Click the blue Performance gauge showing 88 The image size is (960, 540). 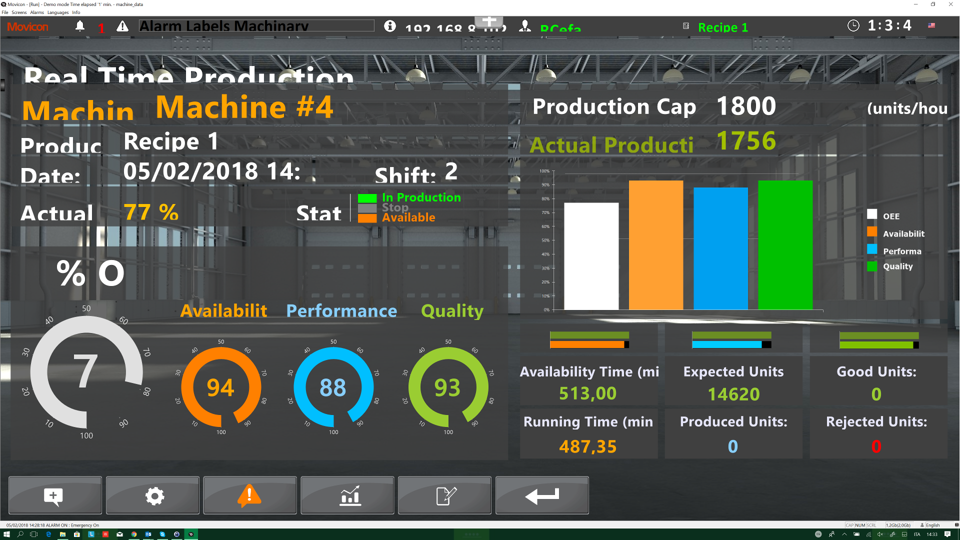point(333,387)
